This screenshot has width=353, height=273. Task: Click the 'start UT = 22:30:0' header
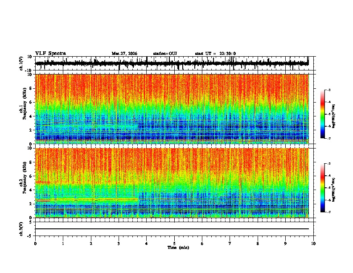[215, 54]
